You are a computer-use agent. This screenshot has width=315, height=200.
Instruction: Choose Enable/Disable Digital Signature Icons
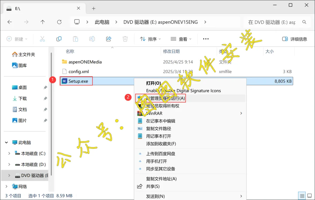coord(183,91)
